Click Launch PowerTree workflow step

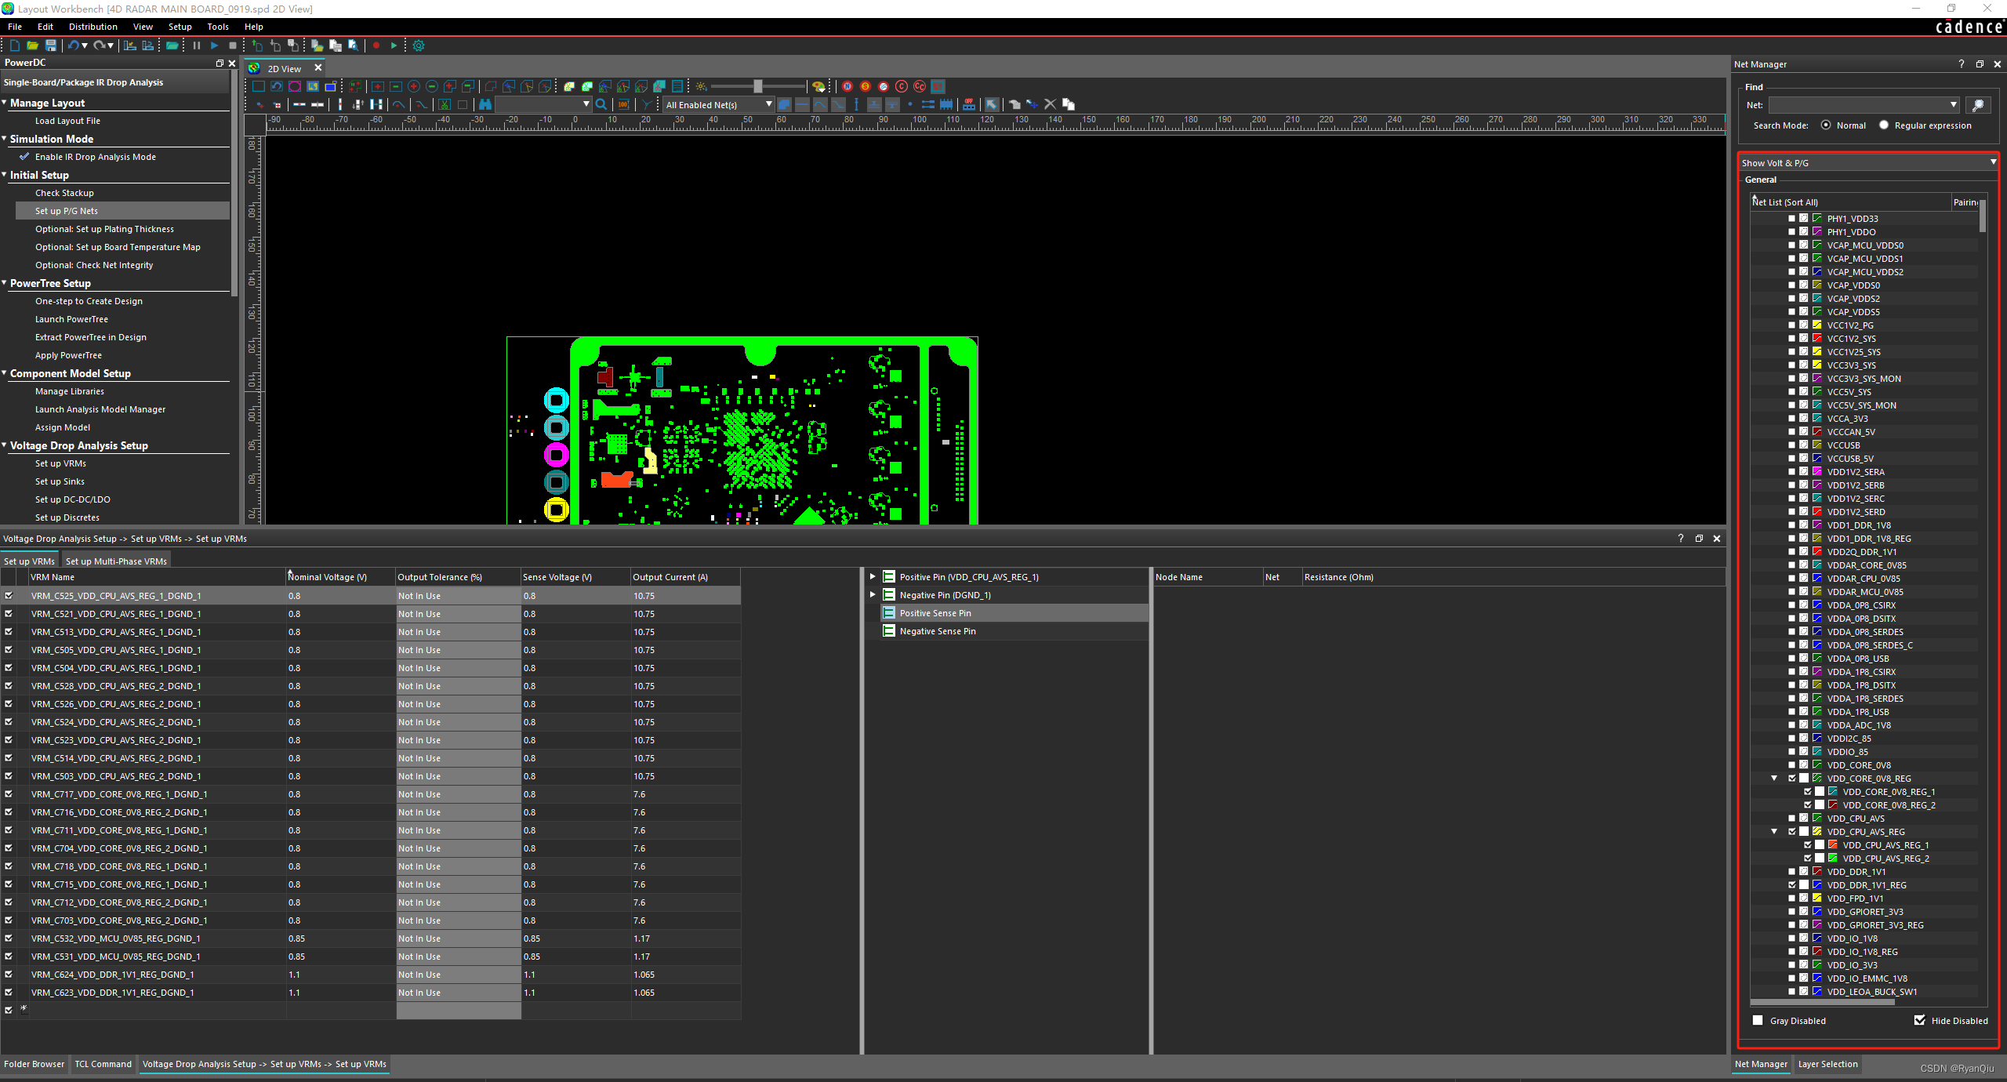(71, 319)
